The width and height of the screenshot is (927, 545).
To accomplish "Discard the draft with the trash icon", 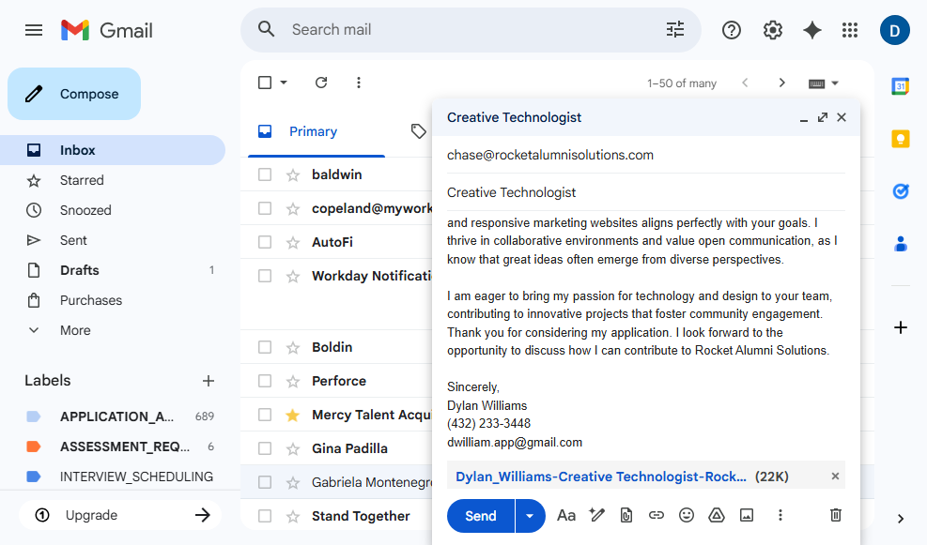I will coord(835,515).
